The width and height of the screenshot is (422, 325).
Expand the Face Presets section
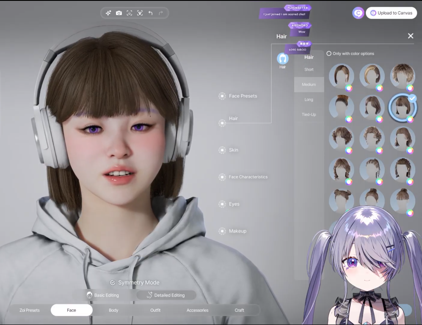point(222,96)
